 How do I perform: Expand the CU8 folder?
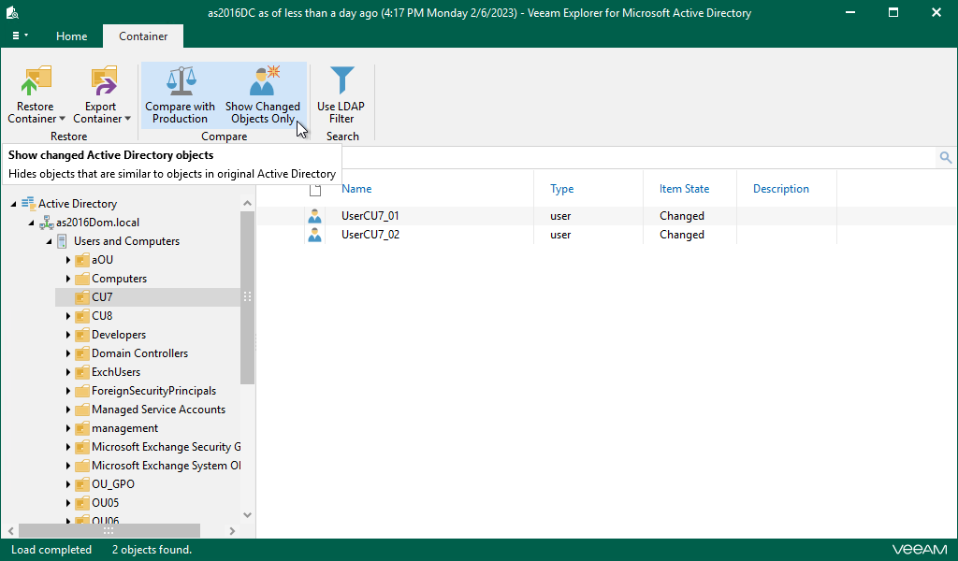68,316
